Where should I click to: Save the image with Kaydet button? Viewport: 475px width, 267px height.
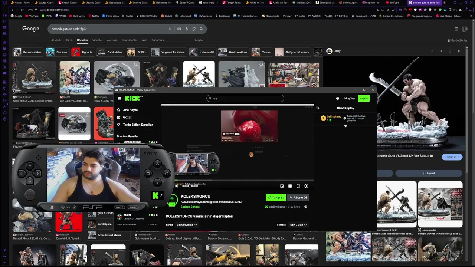pos(429,173)
